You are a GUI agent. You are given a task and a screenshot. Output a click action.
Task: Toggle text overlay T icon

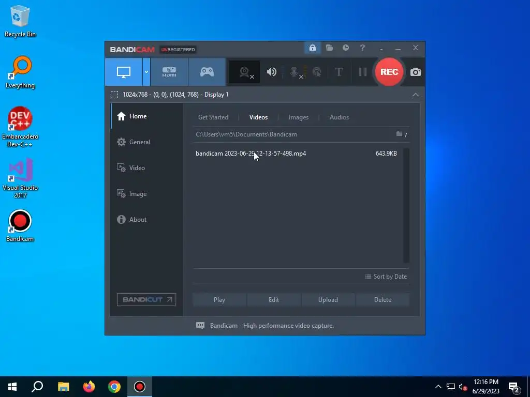(x=338, y=72)
